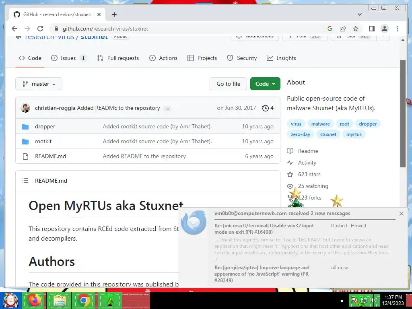Click the address bar URL field

tap(189, 29)
